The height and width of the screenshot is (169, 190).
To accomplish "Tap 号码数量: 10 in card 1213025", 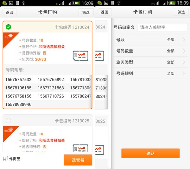I will (x=31, y=134).
